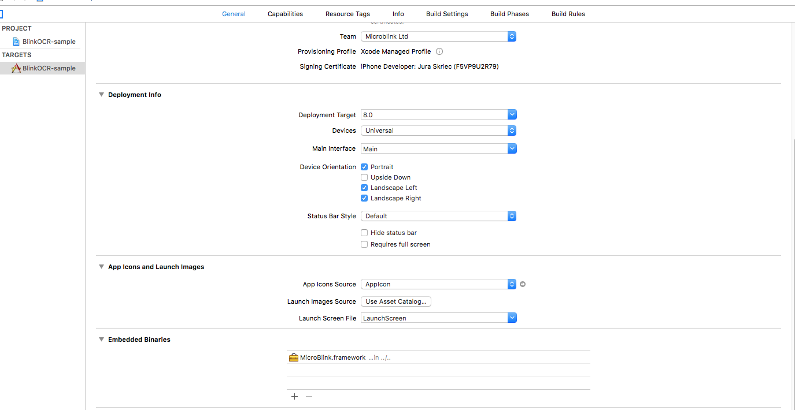Open the Deployment Target combo box
The width and height of the screenshot is (795, 410).
[512, 115]
